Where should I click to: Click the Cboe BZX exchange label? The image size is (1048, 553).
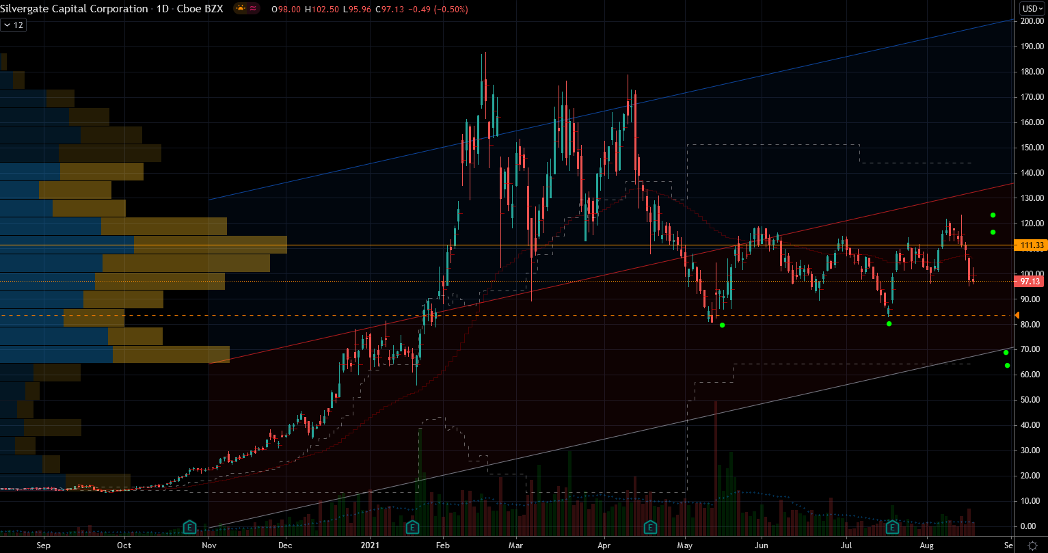[200, 9]
